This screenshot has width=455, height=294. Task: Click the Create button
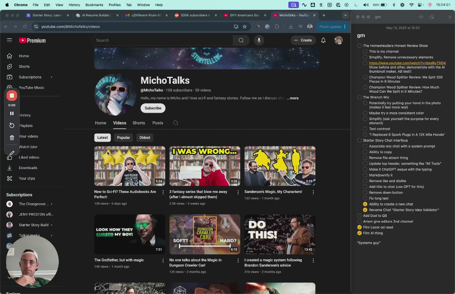[303, 40]
